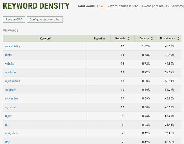The width and height of the screenshot is (184, 144).
Task: Sort the table by Prominence column arrows
Action: pyautogui.click(x=179, y=39)
